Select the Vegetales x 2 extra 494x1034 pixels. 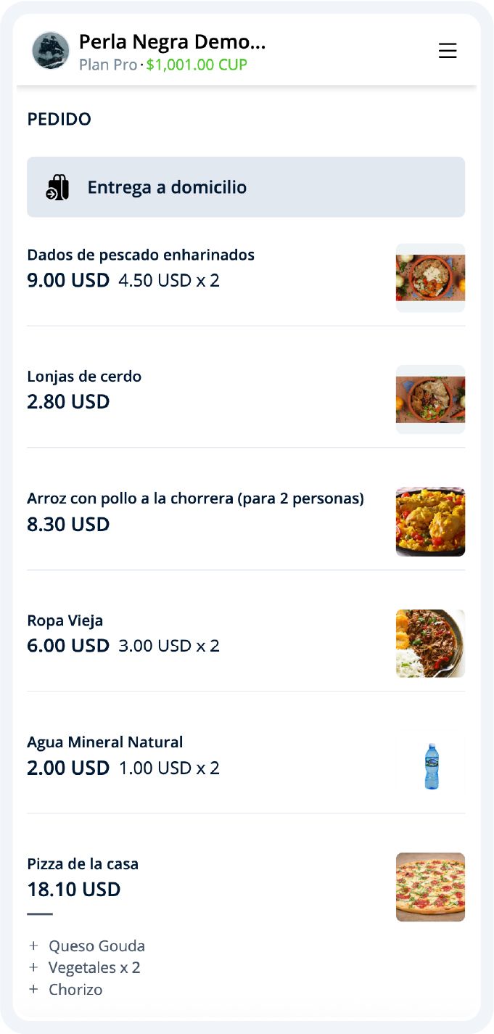click(x=94, y=967)
